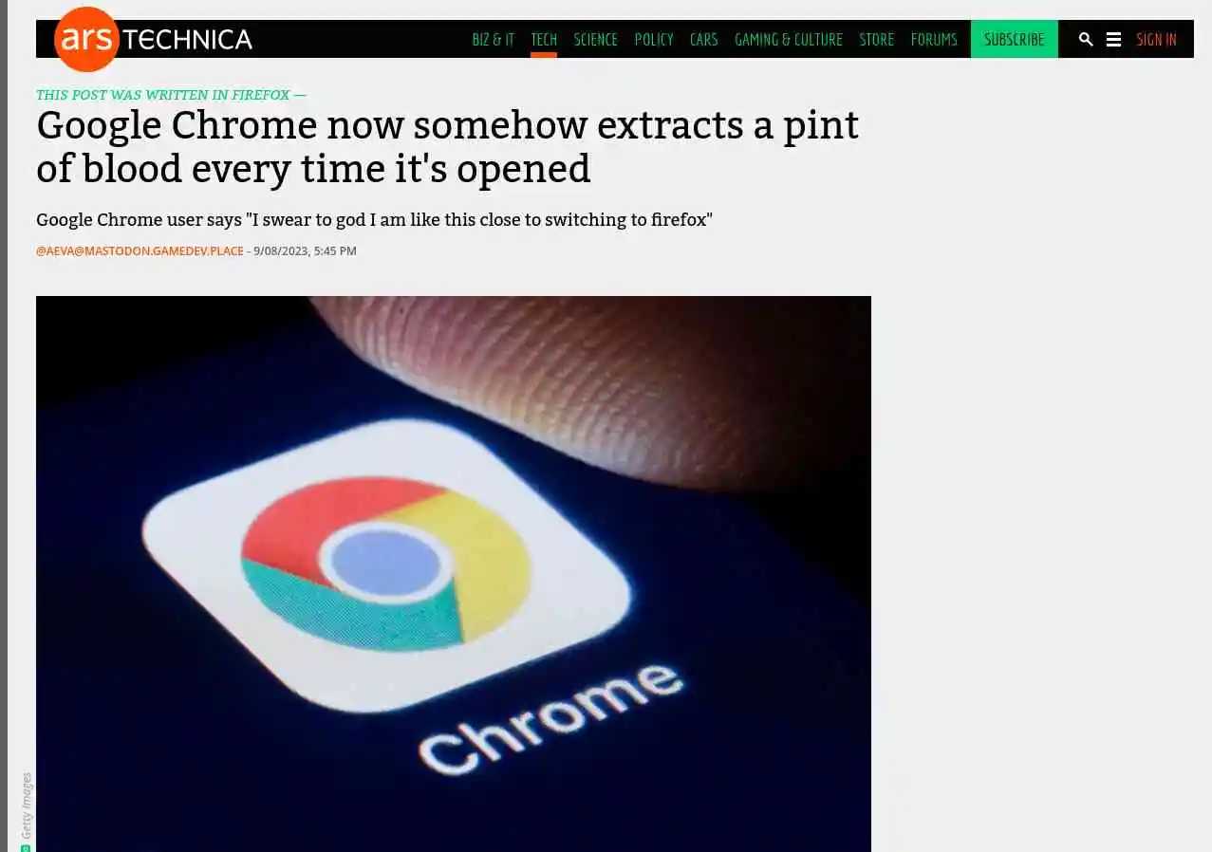Screen dimensions: 1212x852
Task: Open the hamburger menu icon
Action: (x=1114, y=39)
